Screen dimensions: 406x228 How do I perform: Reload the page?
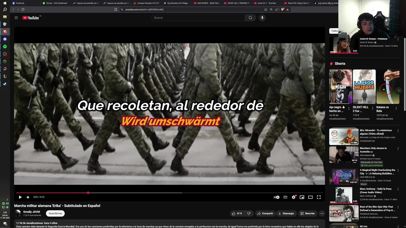[23, 9]
